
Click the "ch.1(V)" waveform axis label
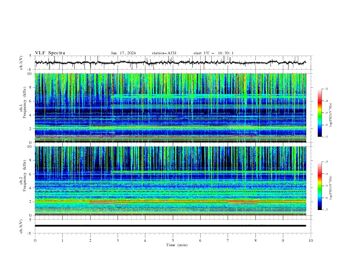21,63
